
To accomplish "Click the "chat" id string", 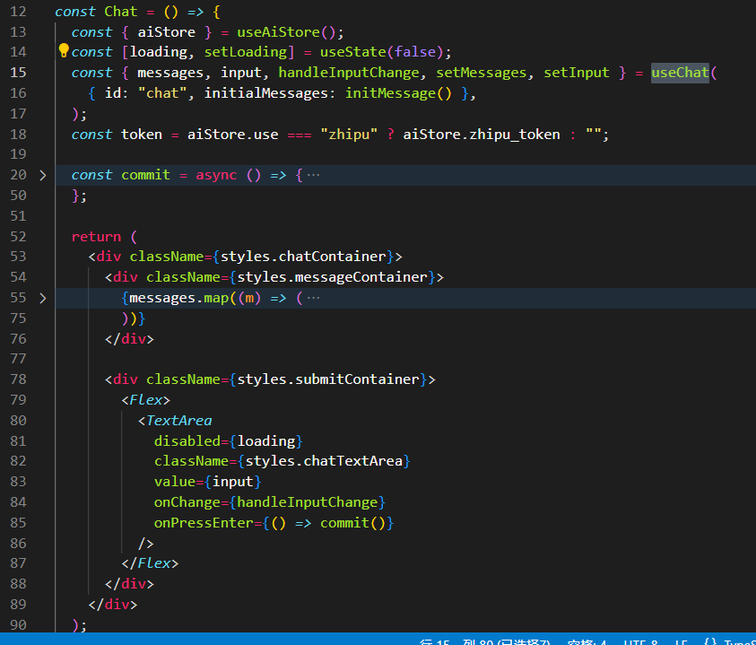I will (162, 93).
